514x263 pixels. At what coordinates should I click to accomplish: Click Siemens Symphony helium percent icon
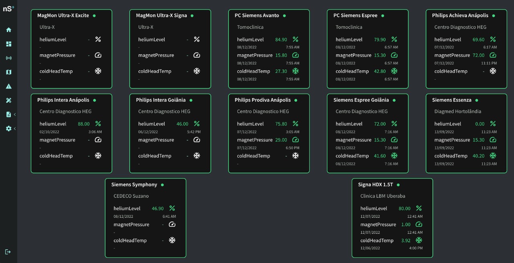172,208
